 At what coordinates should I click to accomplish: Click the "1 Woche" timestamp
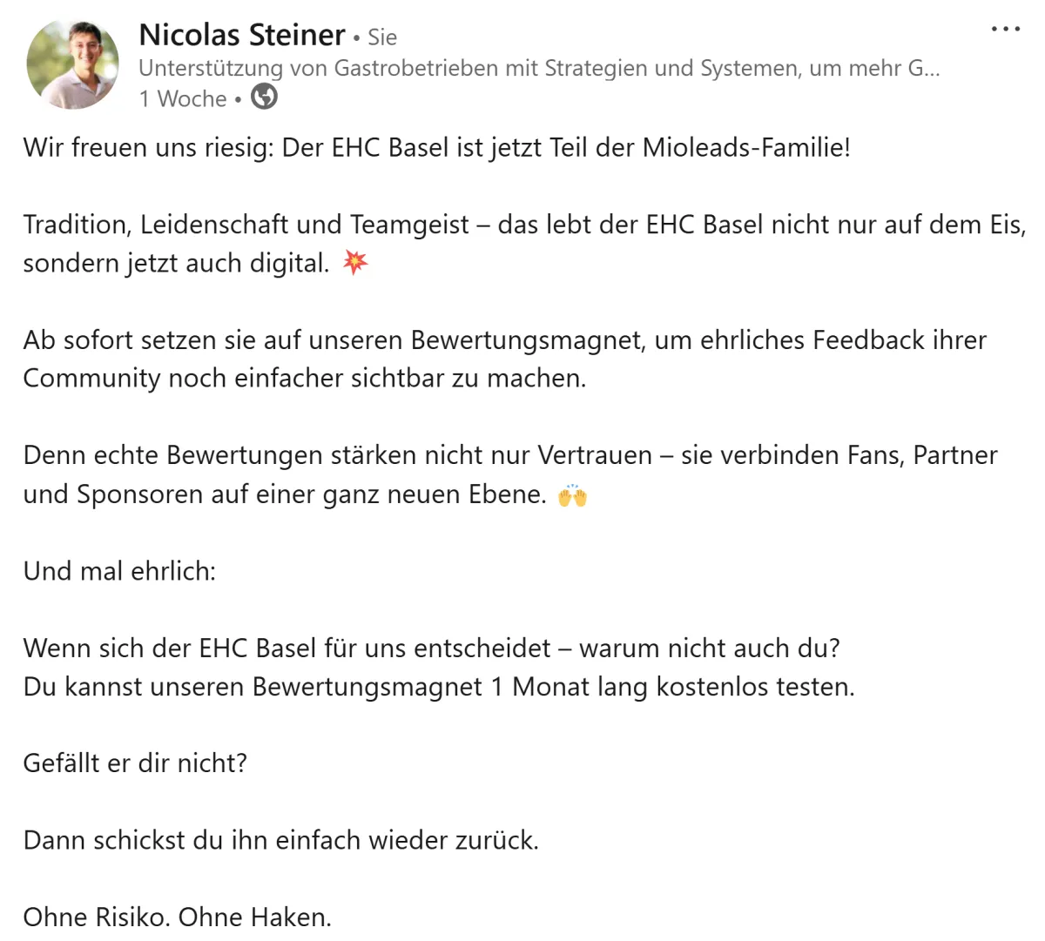coord(183,99)
